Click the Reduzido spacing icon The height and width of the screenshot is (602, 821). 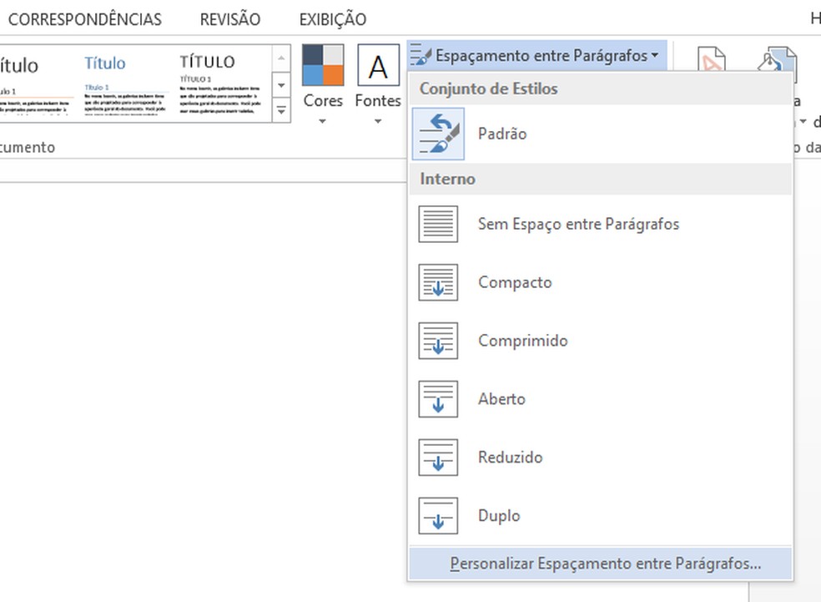(x=438, y=458)
